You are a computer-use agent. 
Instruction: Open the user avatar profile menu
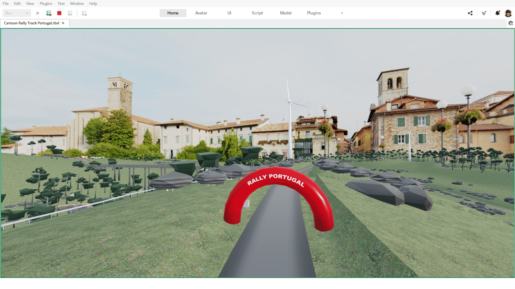pyautogui.click(x=508, y=13)
